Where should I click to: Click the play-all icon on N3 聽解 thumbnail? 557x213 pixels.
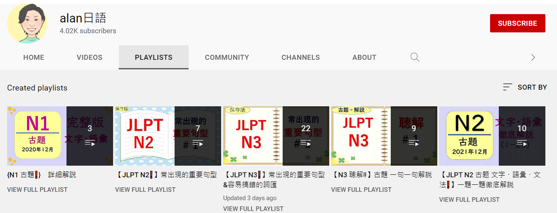tap(414, 143)
